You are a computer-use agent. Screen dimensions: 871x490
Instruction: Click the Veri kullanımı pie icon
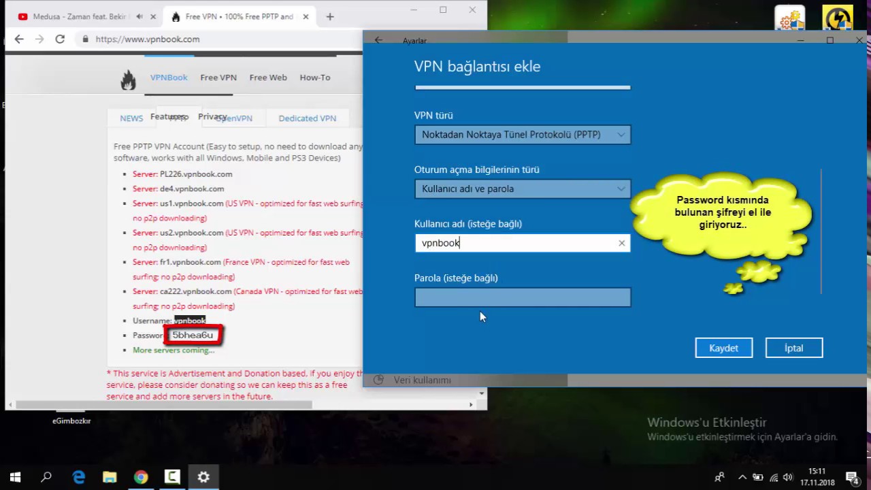tap(378, 380)
